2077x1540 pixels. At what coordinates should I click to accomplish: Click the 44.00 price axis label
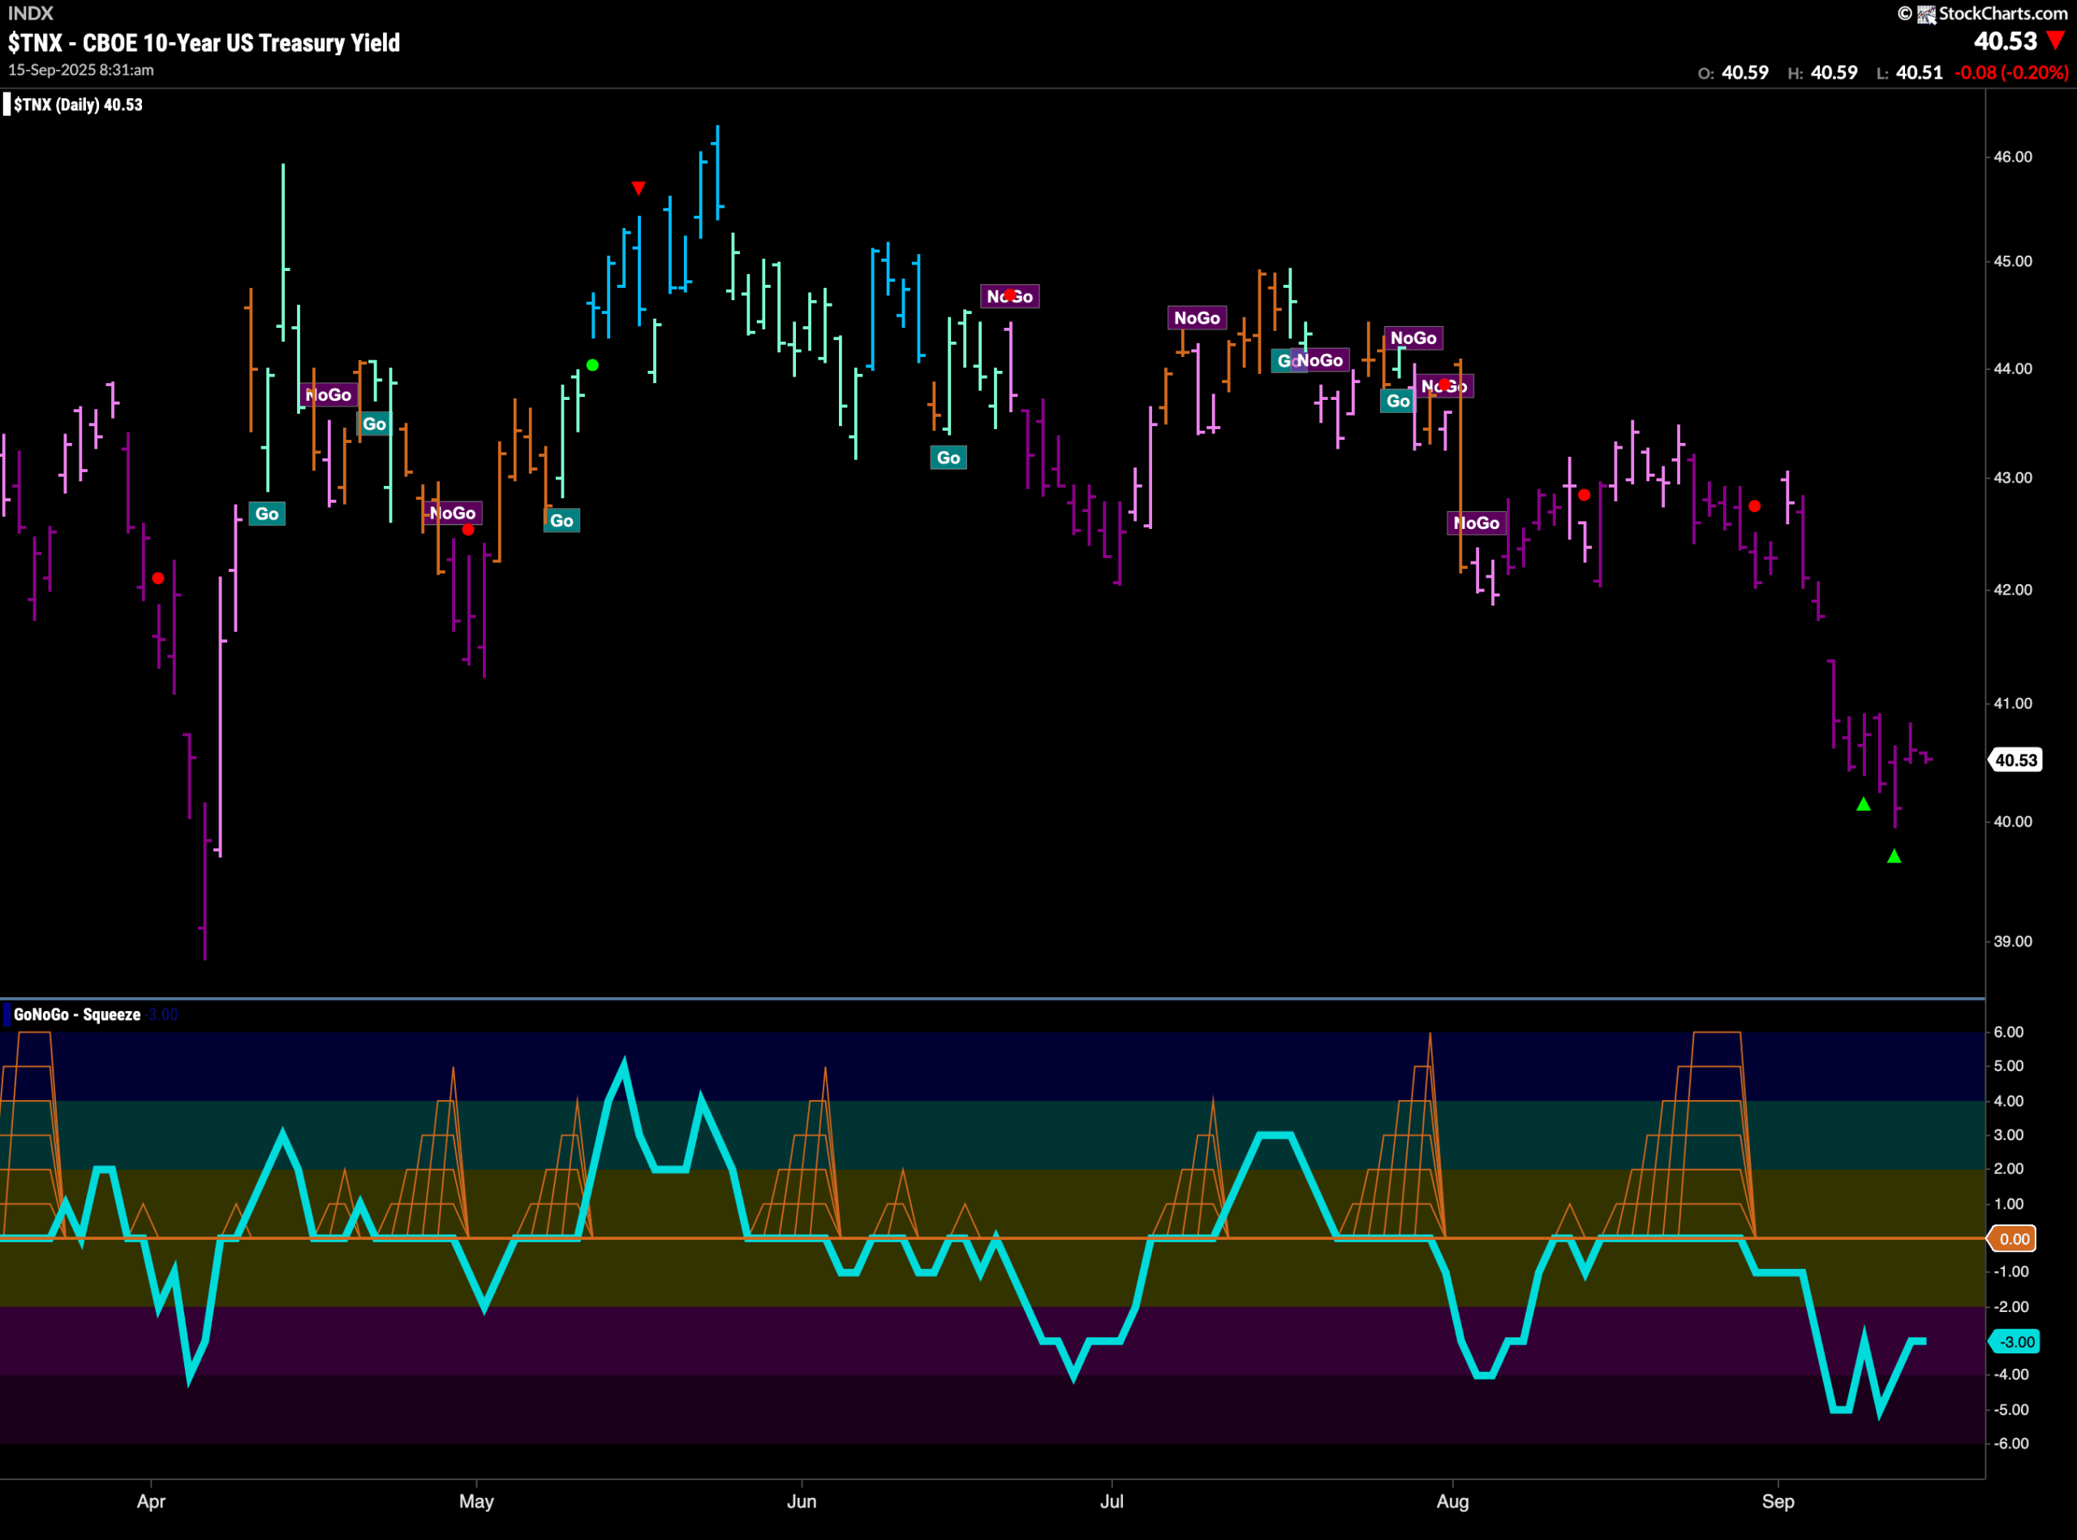pos(2013,368)
